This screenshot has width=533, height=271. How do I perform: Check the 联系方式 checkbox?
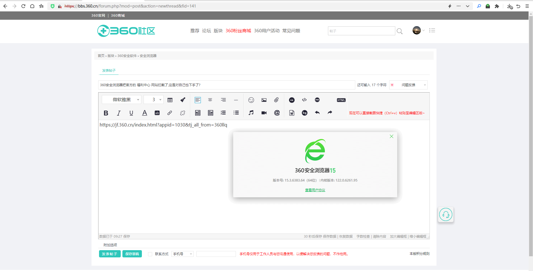[150, 254]
